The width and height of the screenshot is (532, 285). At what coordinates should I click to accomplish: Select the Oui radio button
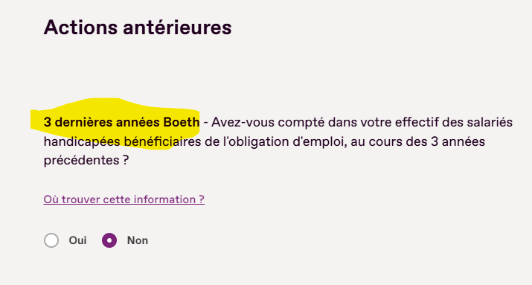(x=51, y=240)
